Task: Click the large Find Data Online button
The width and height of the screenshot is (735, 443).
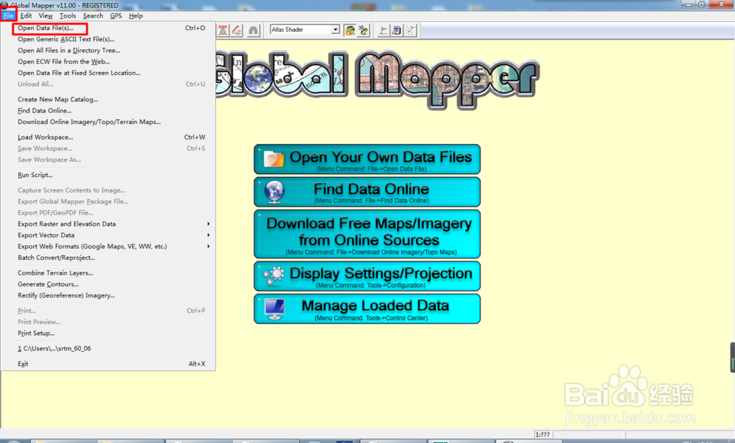Action: click(x=367, y=192)
